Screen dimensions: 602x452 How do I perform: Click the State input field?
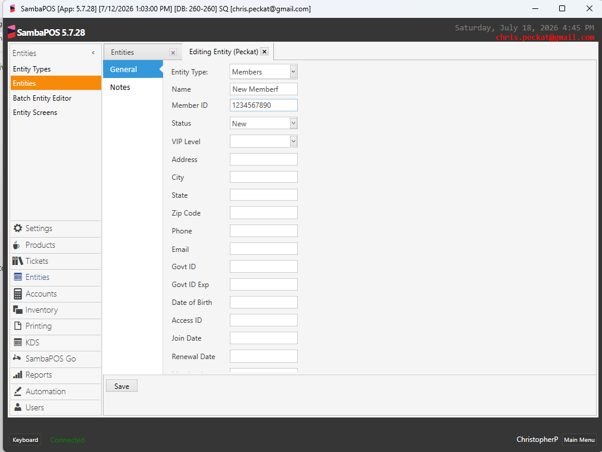264,195
